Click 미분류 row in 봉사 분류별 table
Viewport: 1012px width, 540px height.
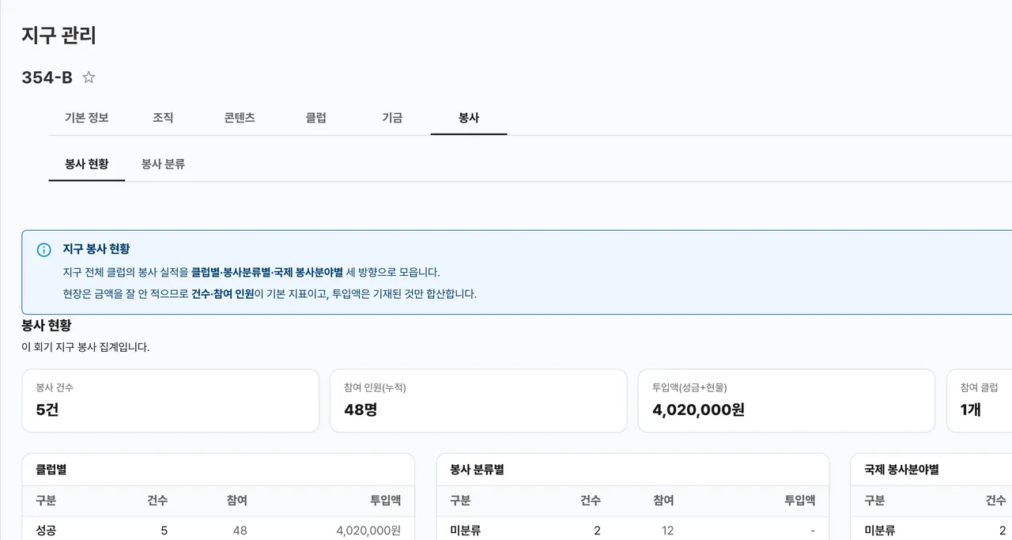(x=632, y=531)
